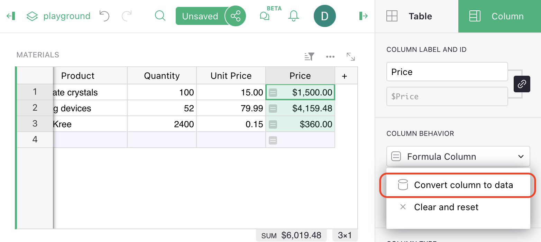Collapse the right creator panel arrow
541x242 pixels.
(x=363, y=16)
